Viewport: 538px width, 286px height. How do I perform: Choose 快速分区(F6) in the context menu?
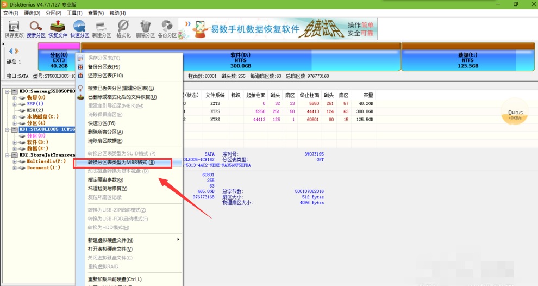tap(129, 123)
